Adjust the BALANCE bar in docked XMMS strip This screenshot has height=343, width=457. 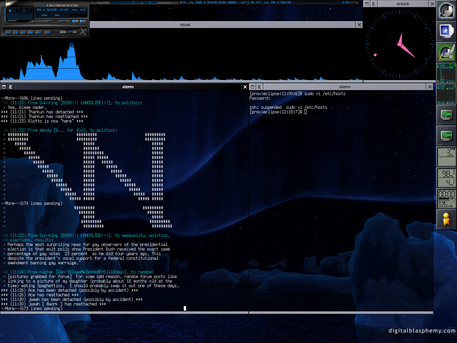tap(150, 2)
